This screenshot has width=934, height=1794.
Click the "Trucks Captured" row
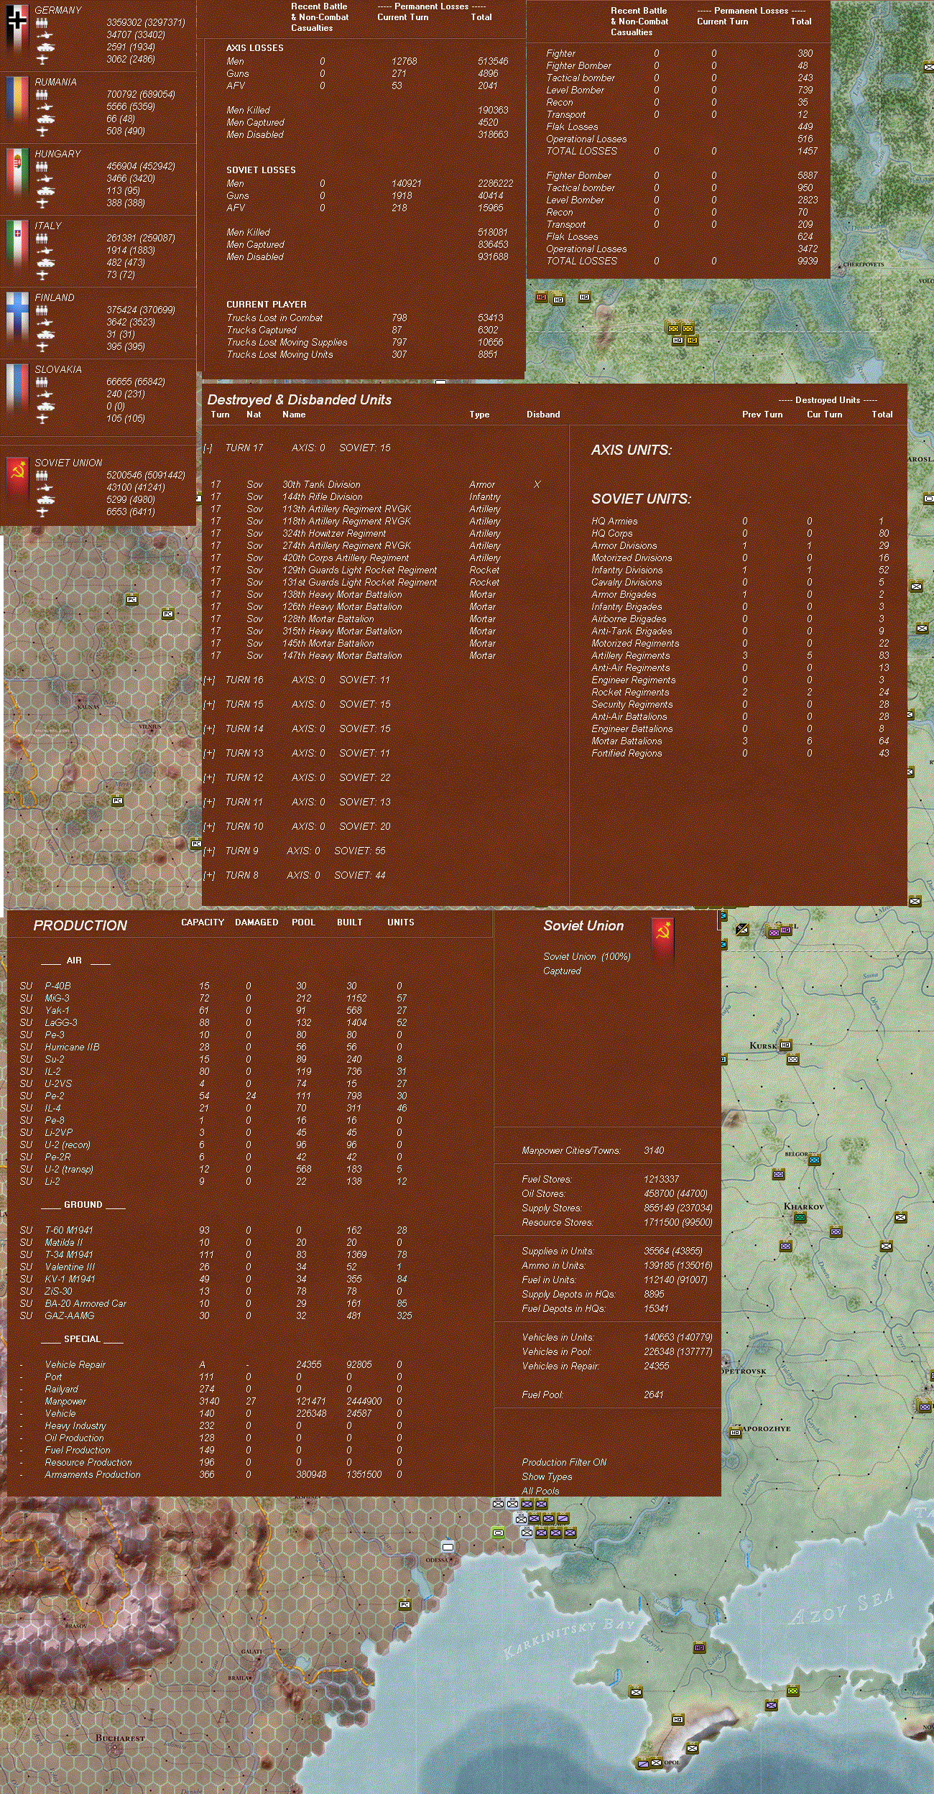365,330
